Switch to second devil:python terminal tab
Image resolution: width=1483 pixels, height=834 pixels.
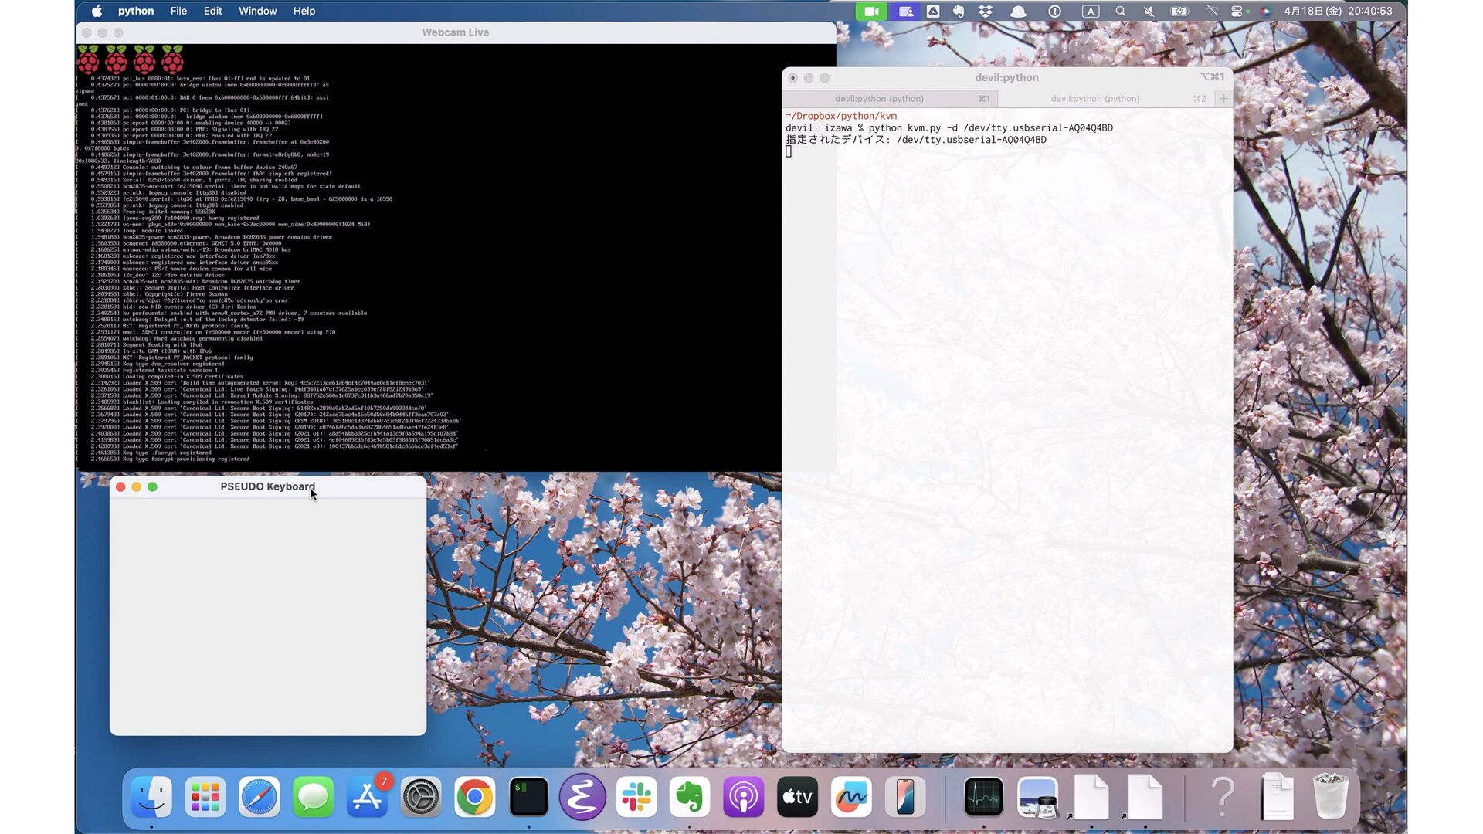pyautogui.click(x=1094, y=99)
